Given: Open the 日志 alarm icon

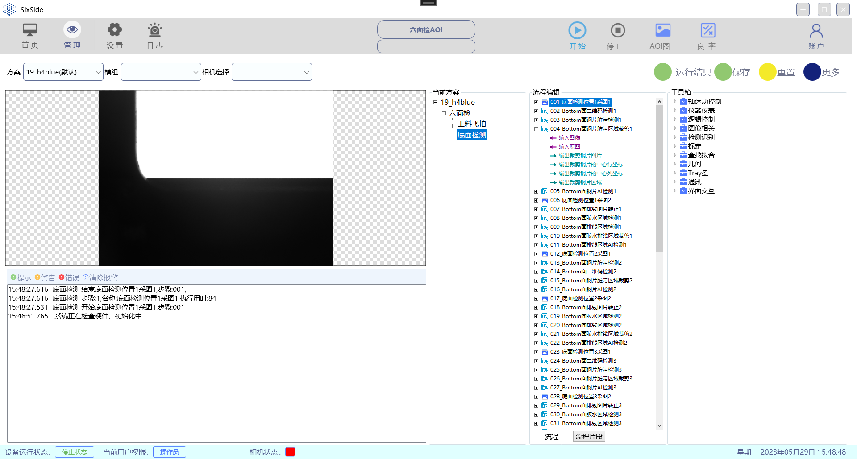Looking at the screenshot, I should 155,30.
